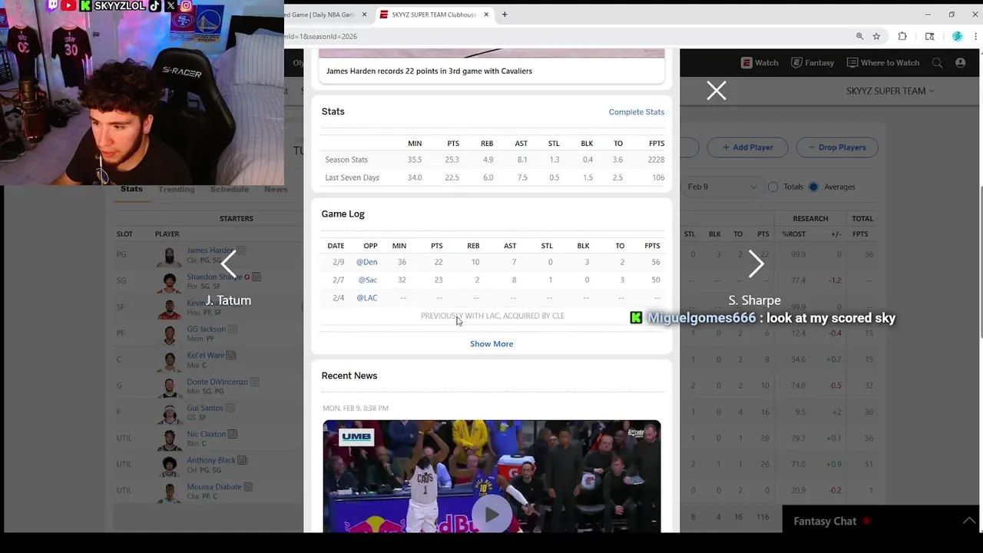The height and width of the screenshot is (553, 983).
Task: Click Show More in the Game Log
Action: (x=491, y=344)
